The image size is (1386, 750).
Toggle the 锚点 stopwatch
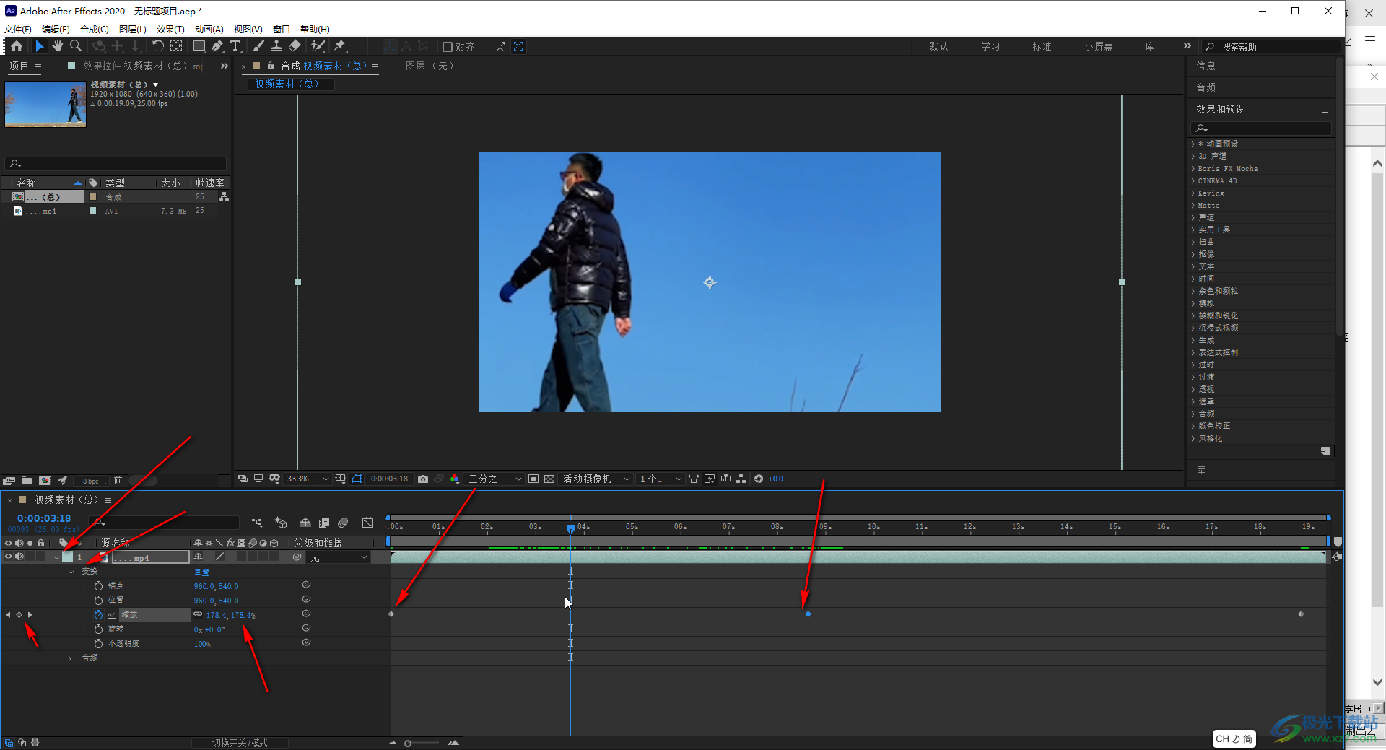[98, 586]
